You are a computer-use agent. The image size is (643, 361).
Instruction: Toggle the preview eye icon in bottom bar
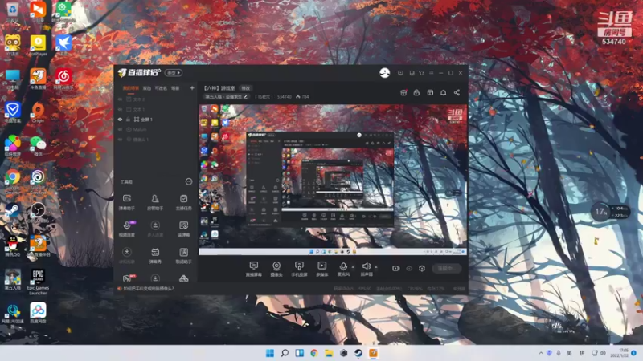pos(409,269)
